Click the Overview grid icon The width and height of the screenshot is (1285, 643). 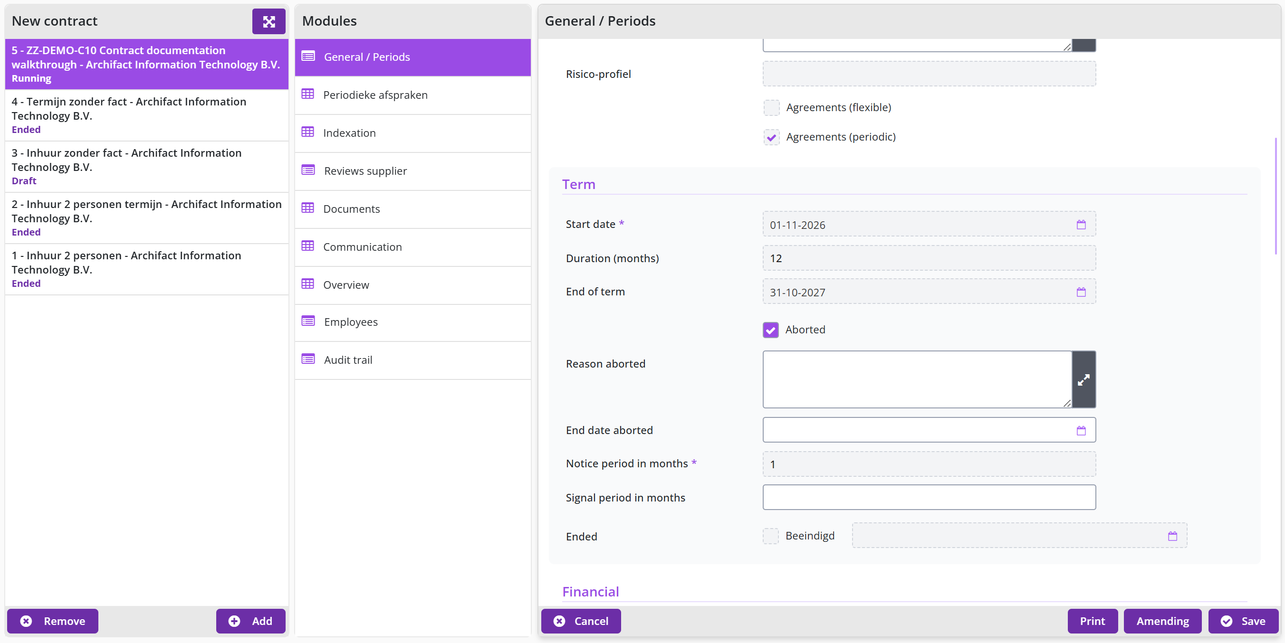click(x=308, y=284)
